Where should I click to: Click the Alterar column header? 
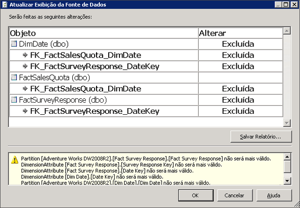click(x=240, y=33)
